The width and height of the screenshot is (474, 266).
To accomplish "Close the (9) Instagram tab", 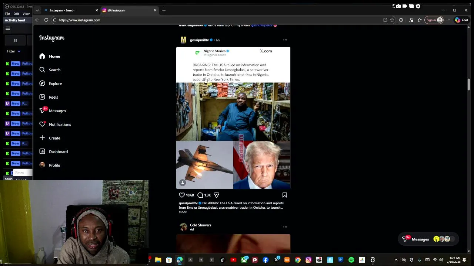I will pyautogui.click(x=155, y=10).
